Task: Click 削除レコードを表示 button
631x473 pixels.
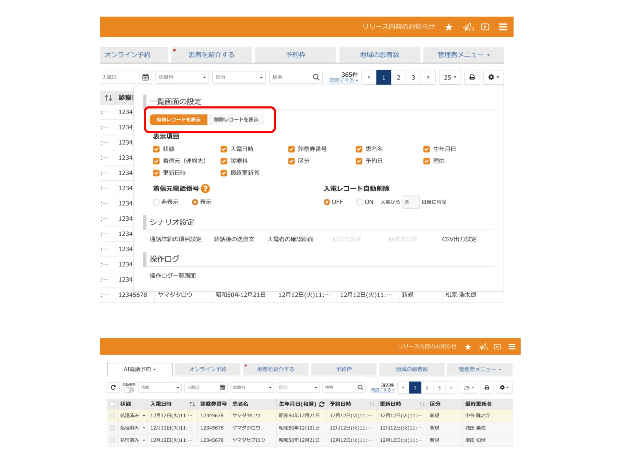Action: [x=236, y=120]
